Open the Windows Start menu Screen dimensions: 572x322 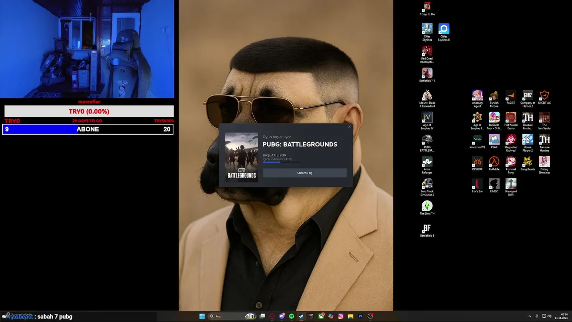coord(202,316)
